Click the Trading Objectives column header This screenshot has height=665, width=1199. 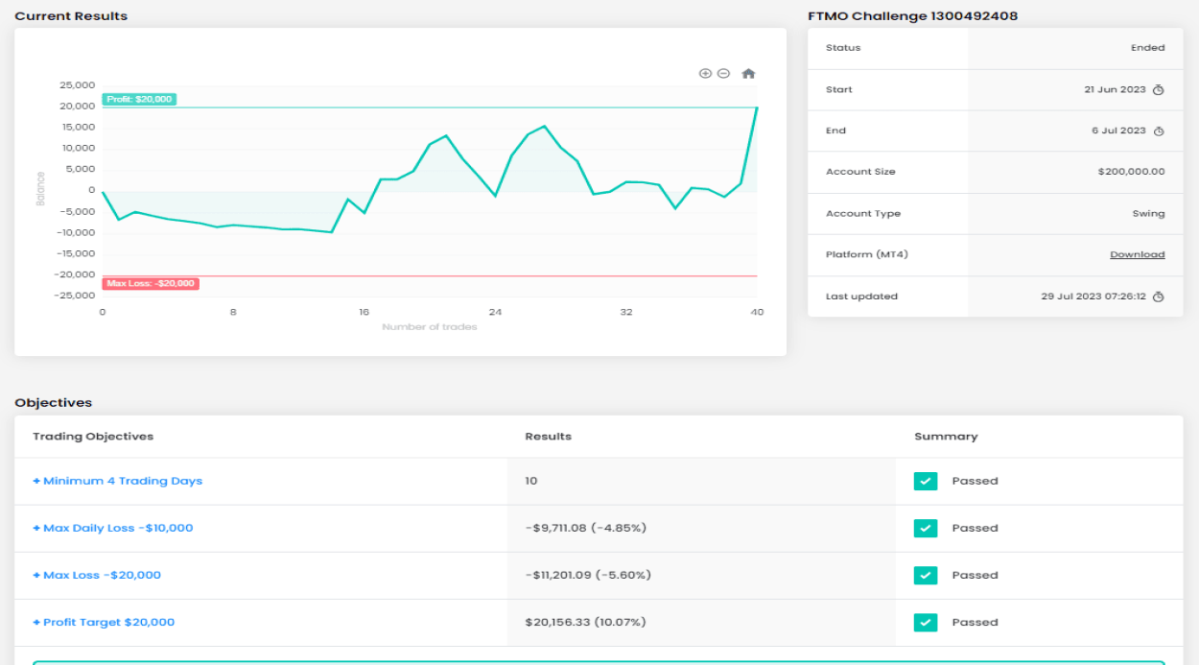93,437
